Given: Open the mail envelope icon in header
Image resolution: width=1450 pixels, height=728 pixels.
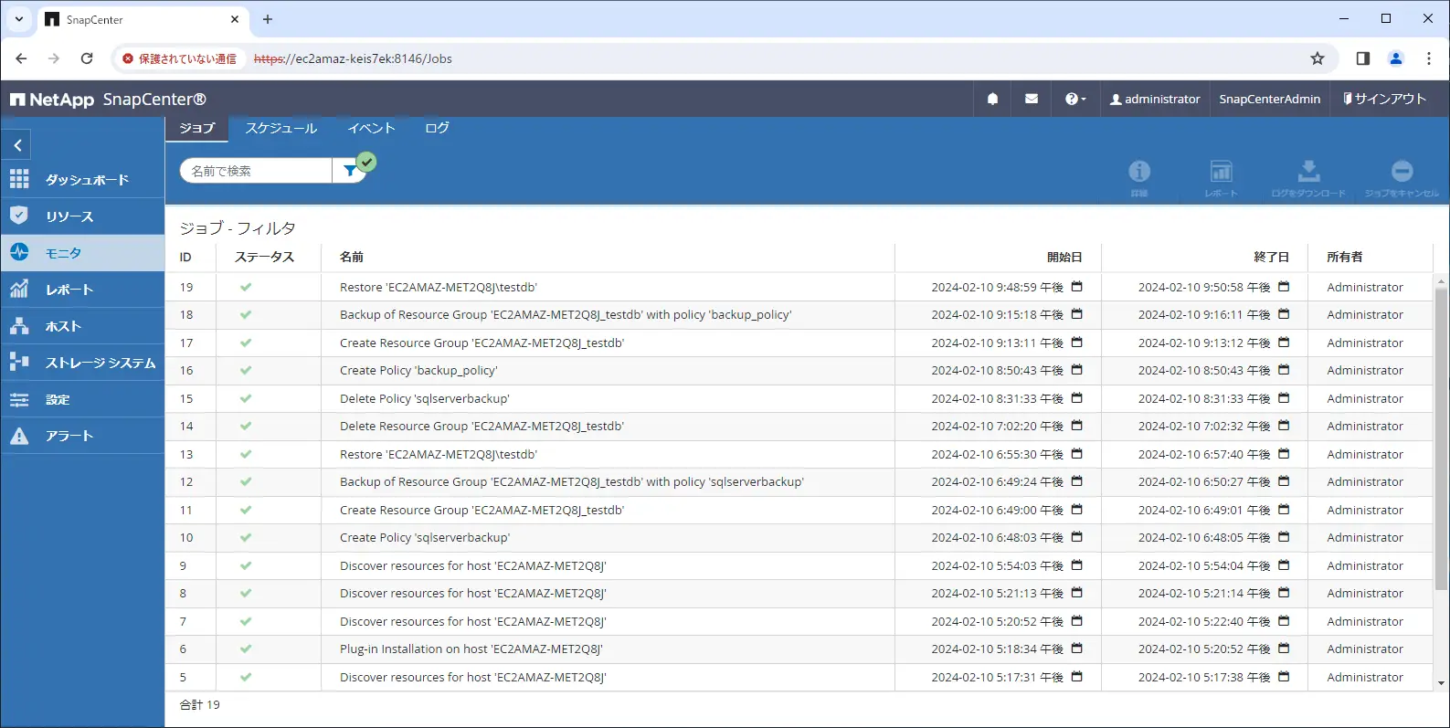Looking at the screenshot, I should (x=1032, y=99).
